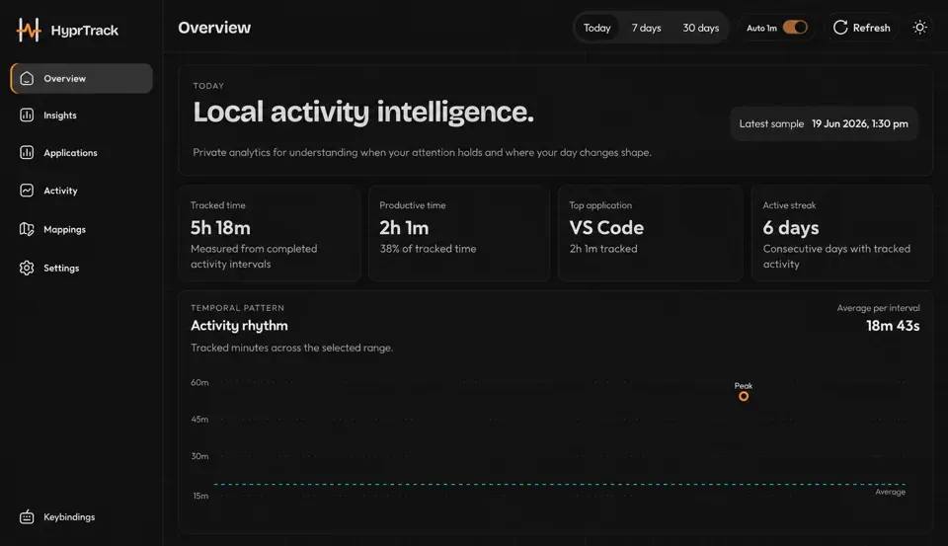Click the TODAY caption above the headline
The width and height of the screenshot is (948, 546).
[x=208, y=86]
